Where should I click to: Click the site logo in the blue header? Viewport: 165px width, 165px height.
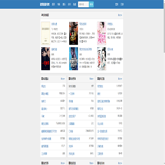45,5
